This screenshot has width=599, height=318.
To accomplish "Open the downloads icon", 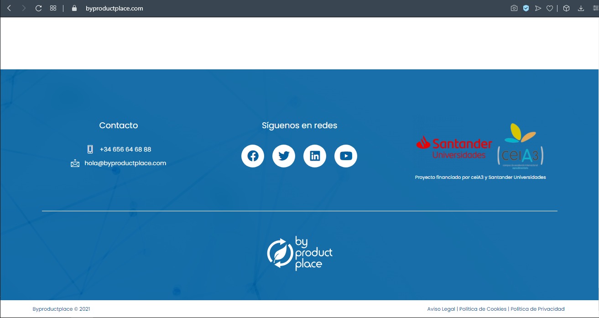I will click(581, 8).
